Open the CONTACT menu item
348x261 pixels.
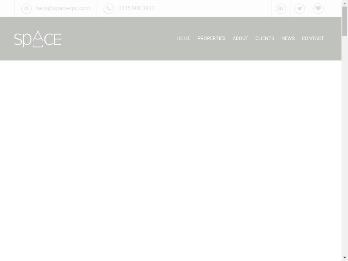tap(313, 39)
